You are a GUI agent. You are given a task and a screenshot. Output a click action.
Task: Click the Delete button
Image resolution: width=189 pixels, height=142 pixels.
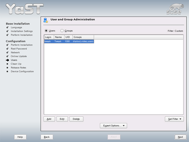tap(76, 119)
